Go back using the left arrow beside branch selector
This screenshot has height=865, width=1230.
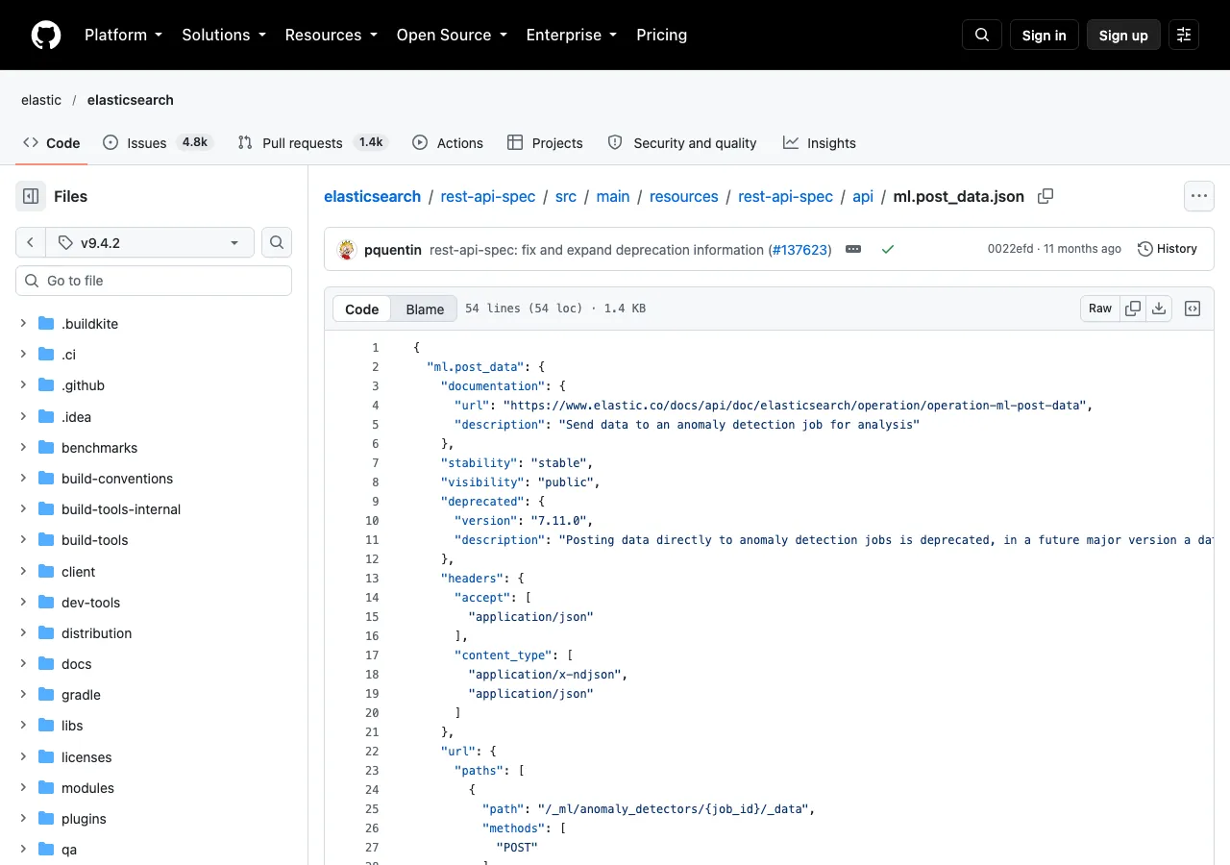click(x=30, y=242)
